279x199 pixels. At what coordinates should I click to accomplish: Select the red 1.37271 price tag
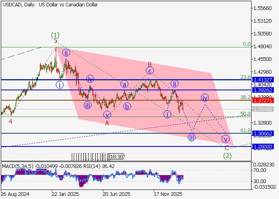click(262, 100)
